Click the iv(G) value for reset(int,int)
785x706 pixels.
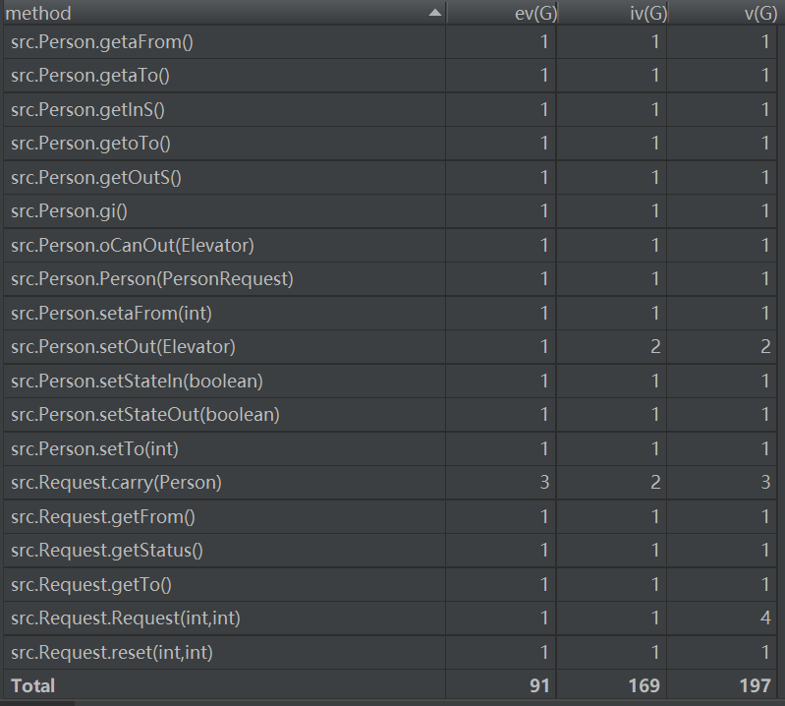[x=655, y=652]
